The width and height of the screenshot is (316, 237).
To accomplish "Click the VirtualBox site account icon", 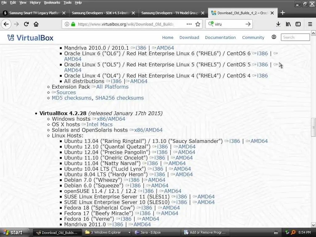I will (274, 37).
